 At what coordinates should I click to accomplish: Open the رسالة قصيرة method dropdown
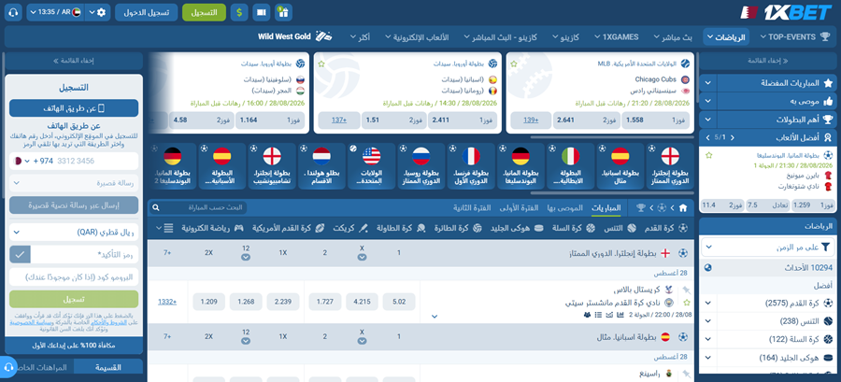(74, 183)
